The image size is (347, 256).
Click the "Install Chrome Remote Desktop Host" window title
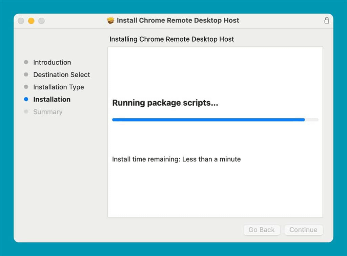[178, 20]
